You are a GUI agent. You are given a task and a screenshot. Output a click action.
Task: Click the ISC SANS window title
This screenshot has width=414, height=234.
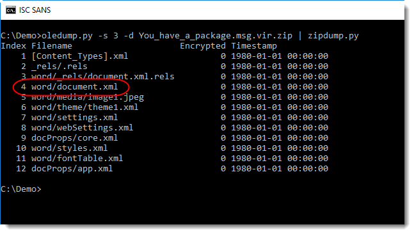pos(35,10)
